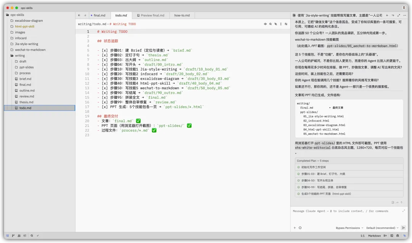Start a new agent thread with plus icon

(x=387, y=15)
